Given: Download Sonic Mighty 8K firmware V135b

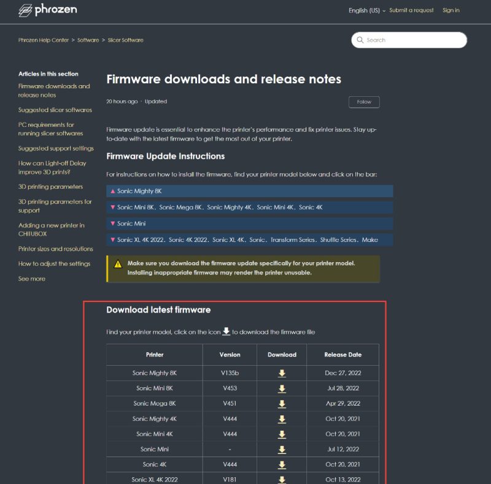Looking at the screenshot, I should (282, 373).
